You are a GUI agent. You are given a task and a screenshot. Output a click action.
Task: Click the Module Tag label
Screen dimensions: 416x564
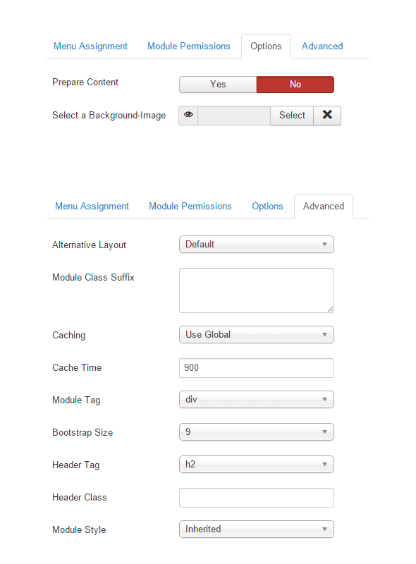pyautogui.click(x=76, y=400)
